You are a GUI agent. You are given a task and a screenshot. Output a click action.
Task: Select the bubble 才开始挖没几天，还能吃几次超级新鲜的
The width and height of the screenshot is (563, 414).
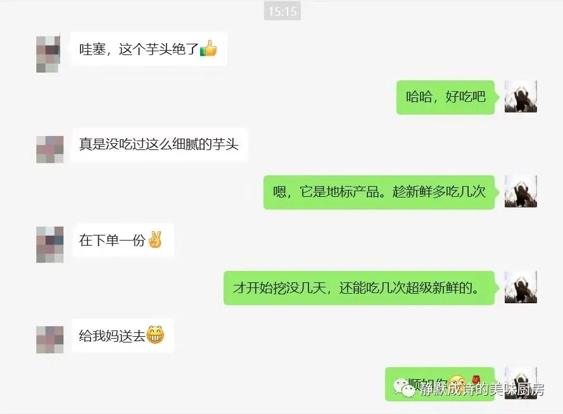click(x=359, y=288)
